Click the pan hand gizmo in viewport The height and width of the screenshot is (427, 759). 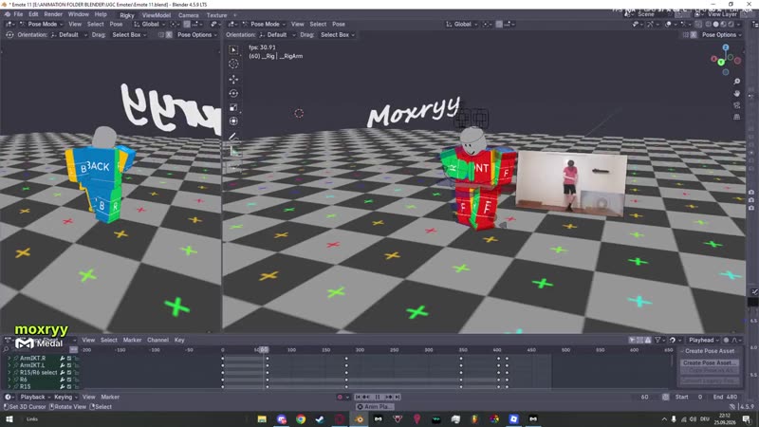point(737,93)
